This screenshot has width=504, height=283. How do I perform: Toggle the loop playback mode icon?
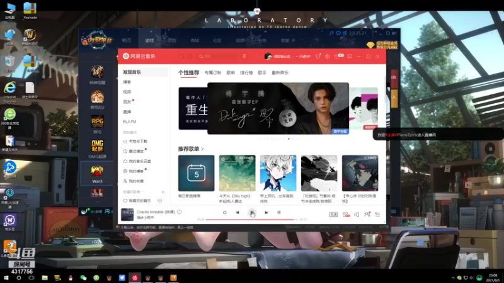pos(225,213)
